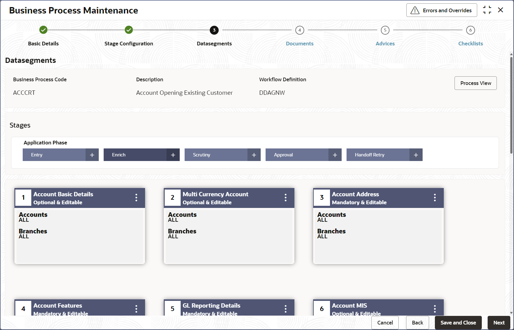Open kebab menu on GL Reporting Details card
The height and width of the screenshot is (330, 514).
(x=286, y=309)
